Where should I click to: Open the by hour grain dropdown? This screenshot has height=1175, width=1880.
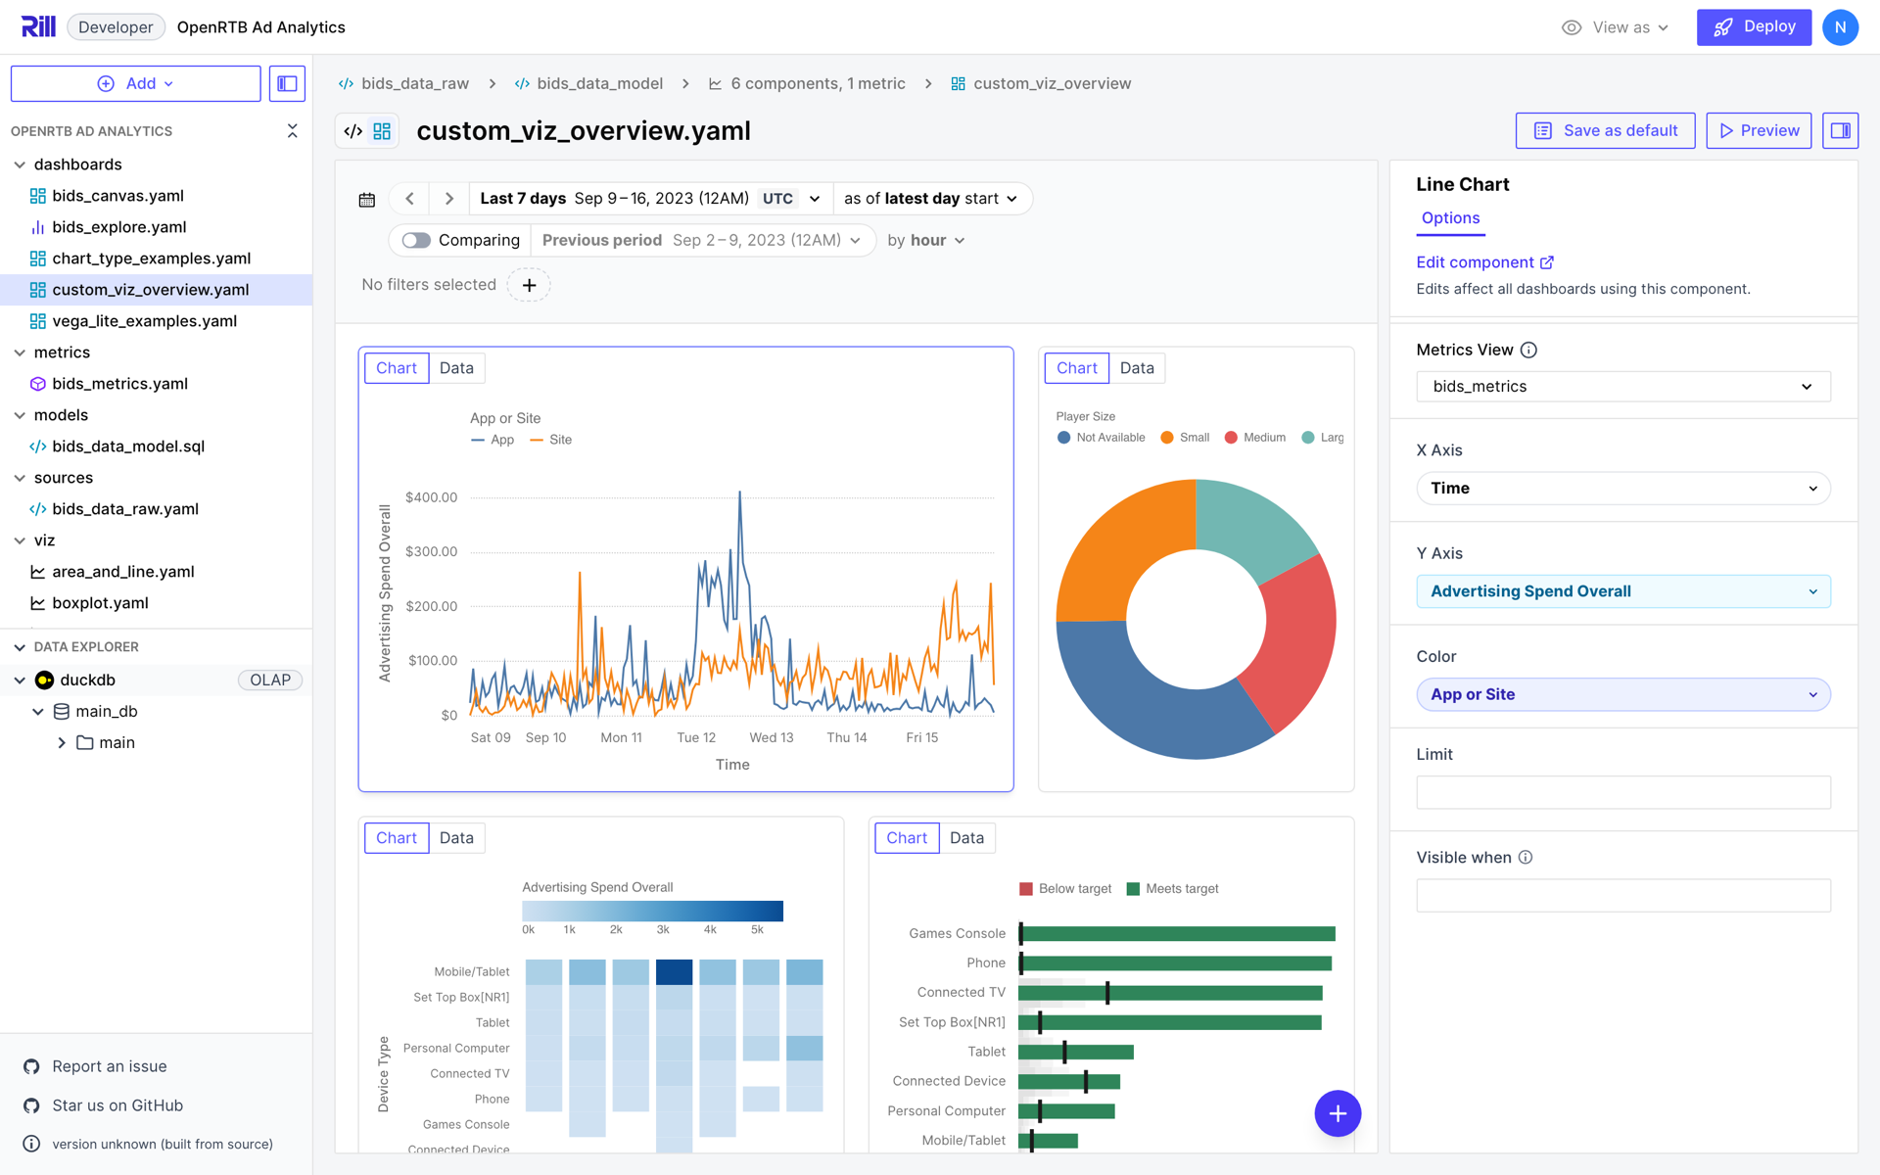pos(926,241)
